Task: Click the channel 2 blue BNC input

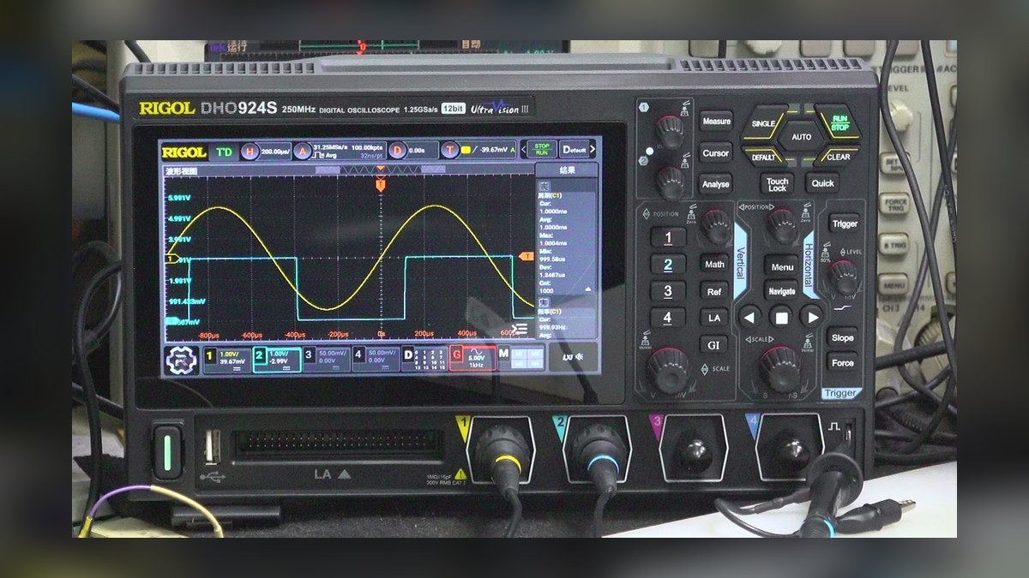Action: (x=599, y=449)
